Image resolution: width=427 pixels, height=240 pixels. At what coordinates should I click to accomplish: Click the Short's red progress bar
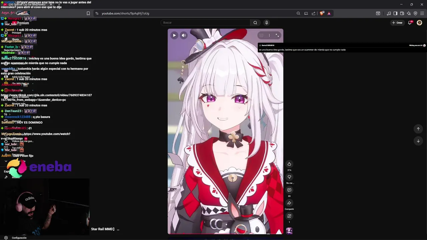click(x=225, y=234)
